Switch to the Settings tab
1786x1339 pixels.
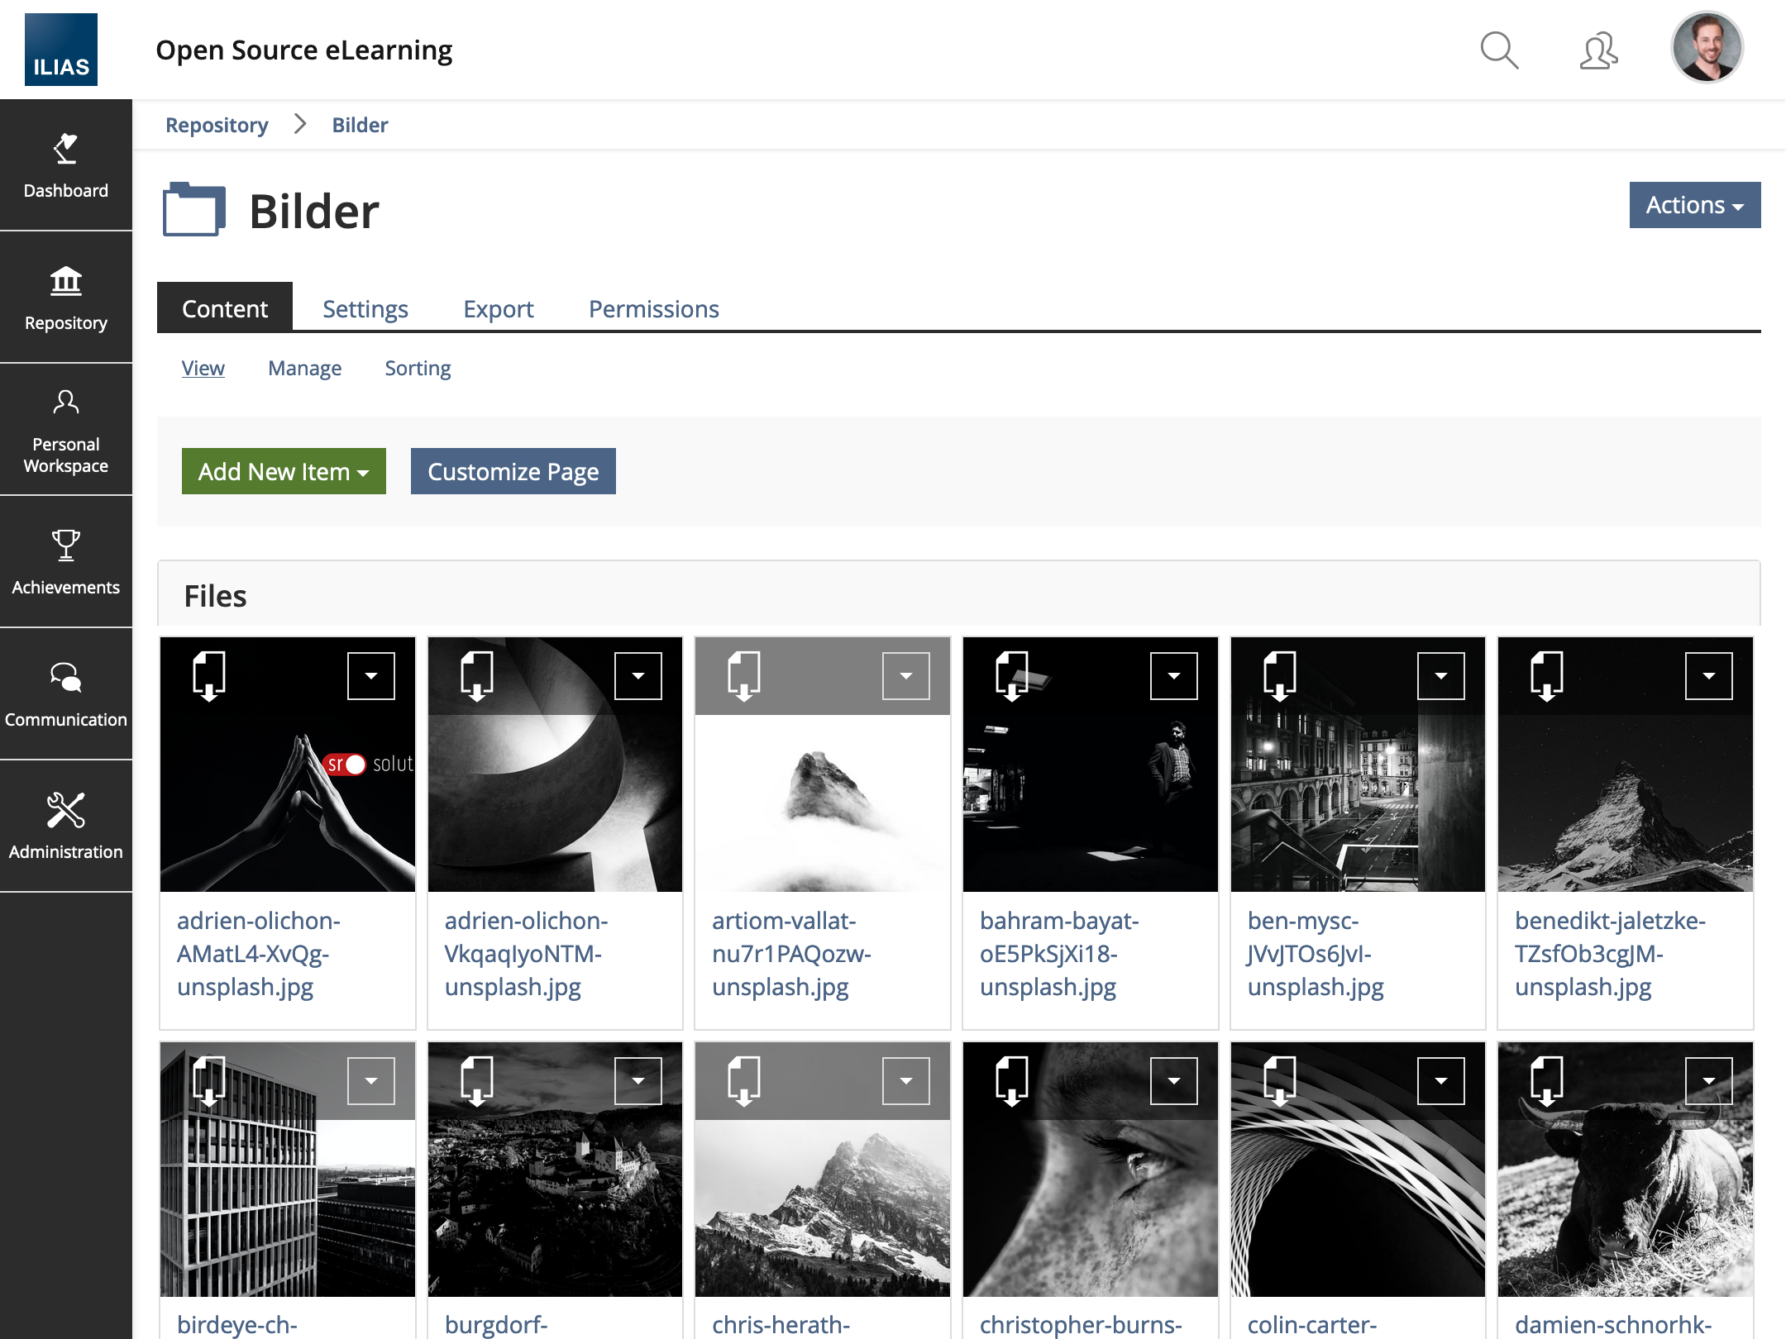click(365, 308)
